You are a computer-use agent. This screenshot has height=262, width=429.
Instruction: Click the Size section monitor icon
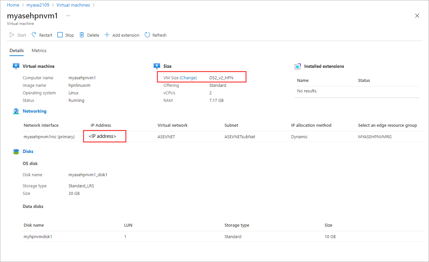(157, 66)
